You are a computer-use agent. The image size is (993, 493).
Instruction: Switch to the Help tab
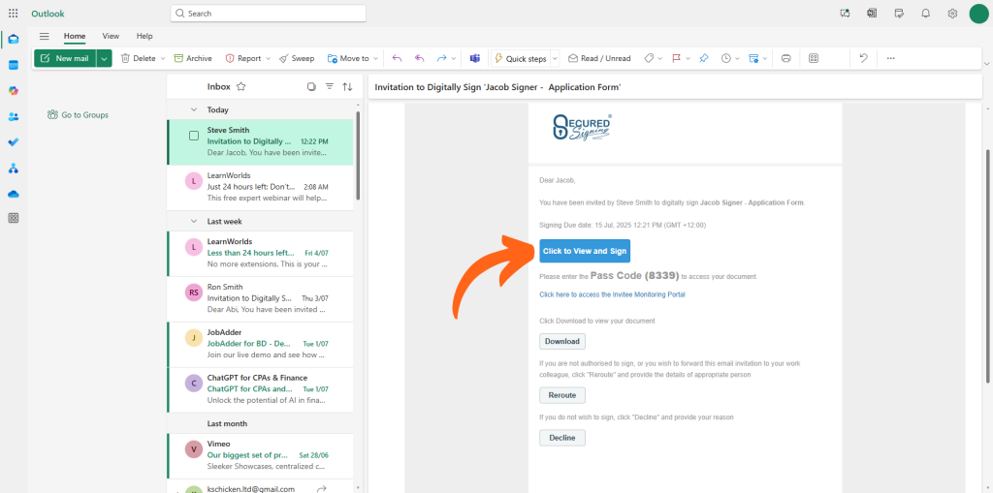pos(144,36)
